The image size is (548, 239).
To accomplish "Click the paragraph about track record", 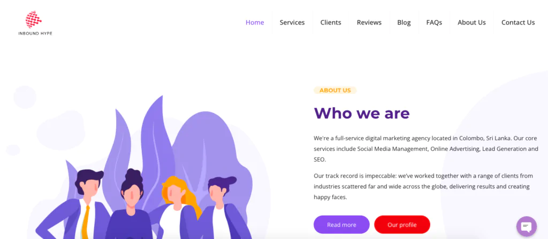I will tap(422, 186).
